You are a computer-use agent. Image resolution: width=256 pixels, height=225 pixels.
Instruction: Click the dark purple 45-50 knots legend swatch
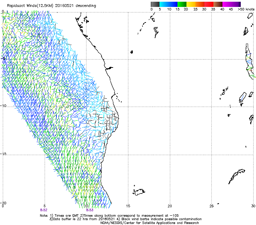[236, 4]
